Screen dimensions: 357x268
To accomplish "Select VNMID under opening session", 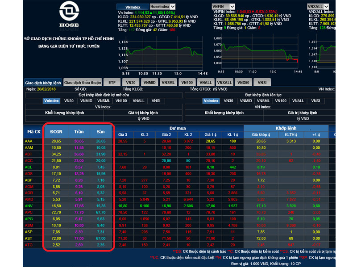I will click(x=86, y=101).
